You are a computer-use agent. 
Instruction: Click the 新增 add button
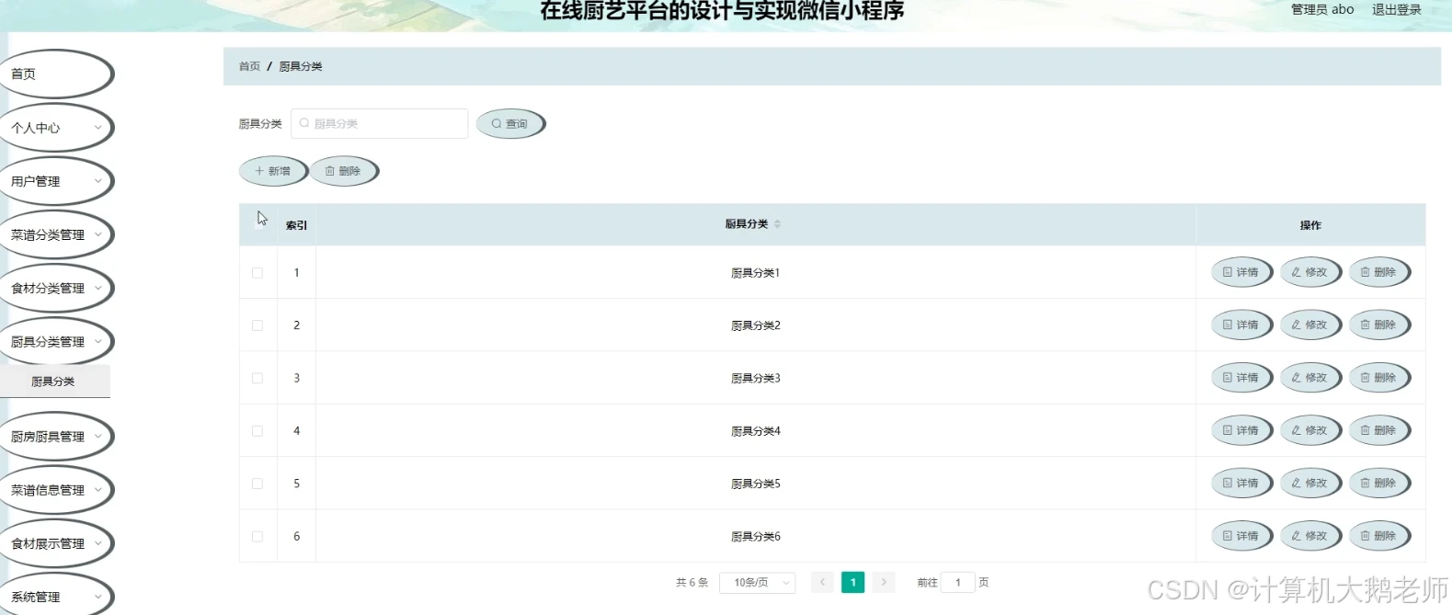pos(273,171)
